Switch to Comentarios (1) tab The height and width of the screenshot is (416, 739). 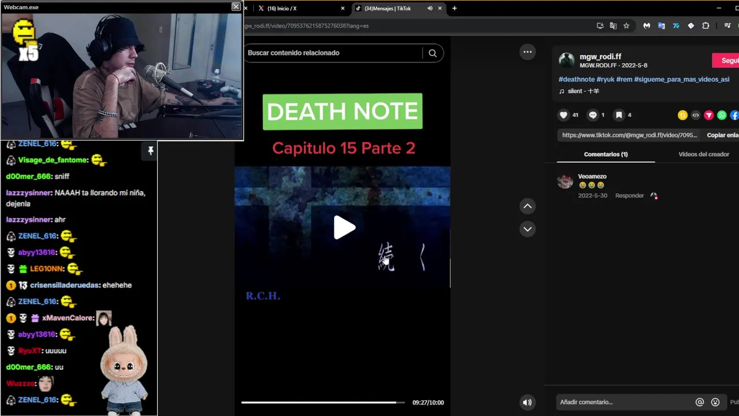pos(606,154)
